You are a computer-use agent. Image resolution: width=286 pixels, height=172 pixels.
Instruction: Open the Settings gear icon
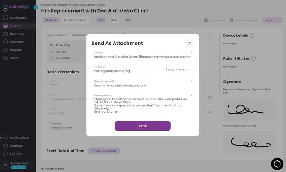click(x=6, y=146)
